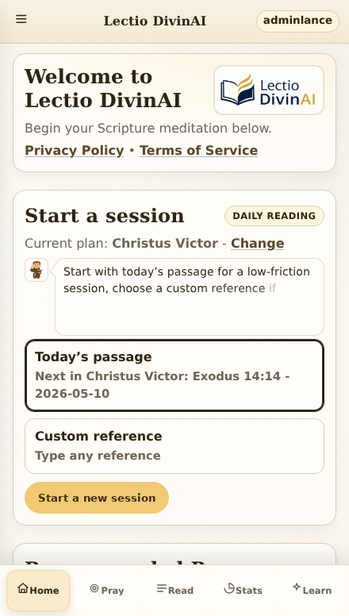Switch to the Stats tab
The image size is (349, 616).
click(243, 590)
